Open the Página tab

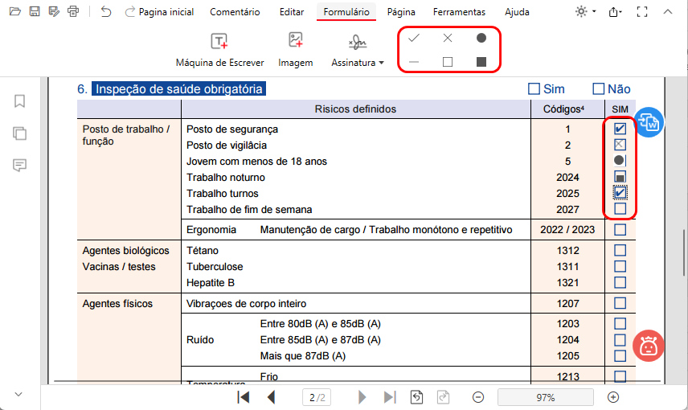(x=401, y=12)
